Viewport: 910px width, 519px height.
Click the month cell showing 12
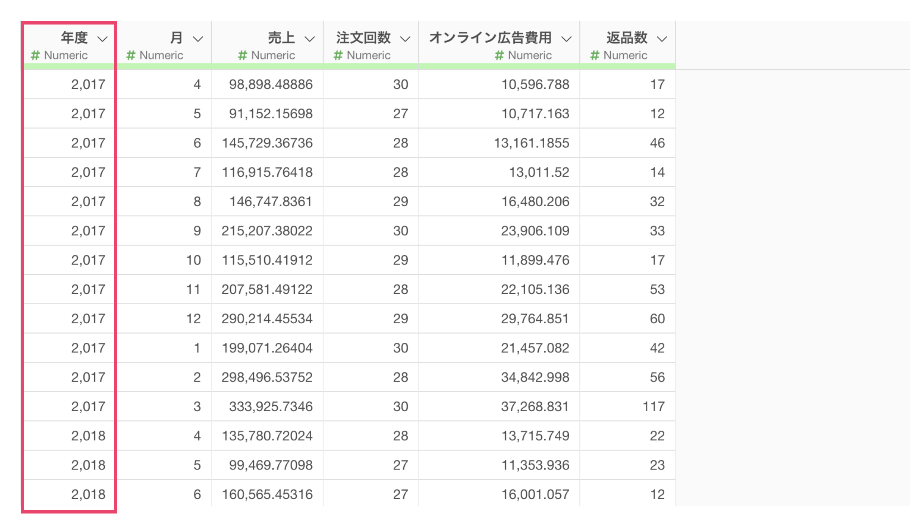pyautogui.click(x=193, y=319)
